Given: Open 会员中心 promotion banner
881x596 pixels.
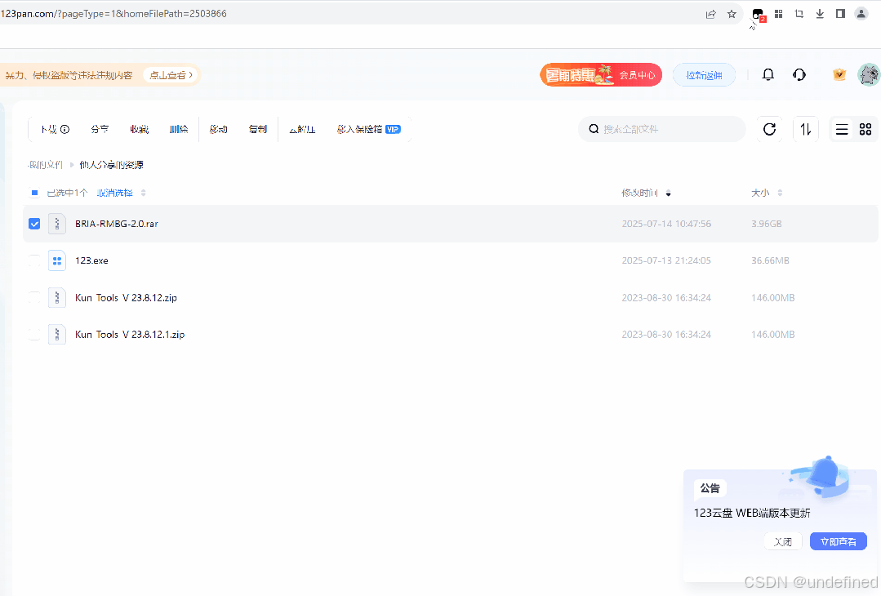Looking at the screenshot, I should click(601, 75).
